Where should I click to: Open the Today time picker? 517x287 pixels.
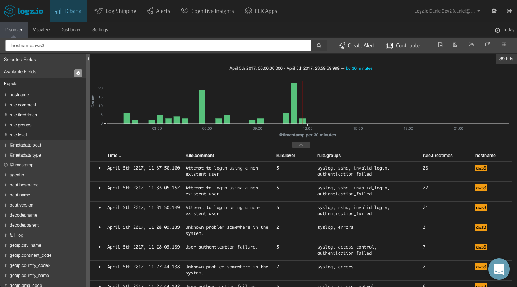pos(505,30)
